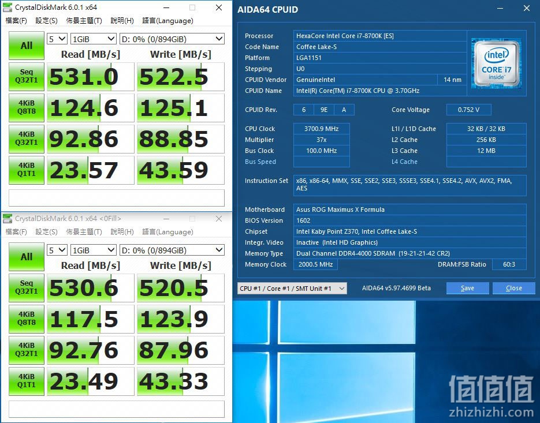The image size is (540, 423).
Task: Click 4KiB Q32T1 write result 88.85
Action: [180, 138]
